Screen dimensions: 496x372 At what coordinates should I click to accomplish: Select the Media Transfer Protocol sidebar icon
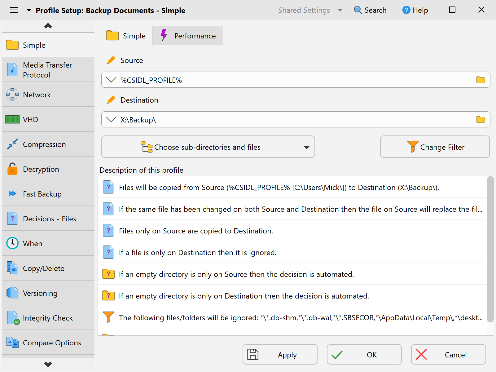pos(12,70)
